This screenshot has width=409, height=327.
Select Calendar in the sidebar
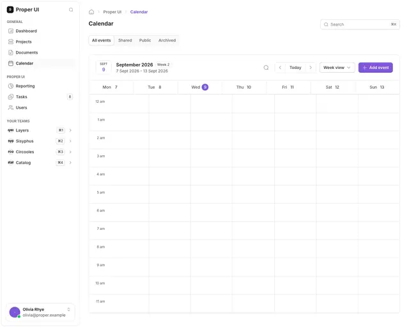[40, 63]
